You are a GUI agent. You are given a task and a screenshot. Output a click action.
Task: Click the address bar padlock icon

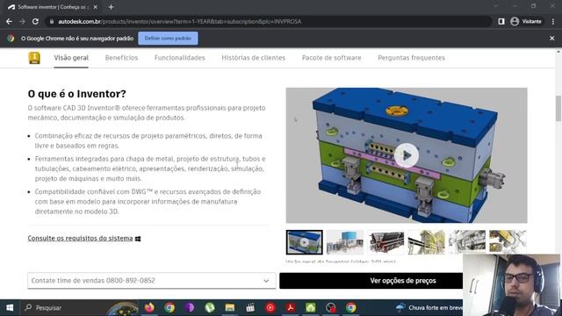click(x=52, y=21)
